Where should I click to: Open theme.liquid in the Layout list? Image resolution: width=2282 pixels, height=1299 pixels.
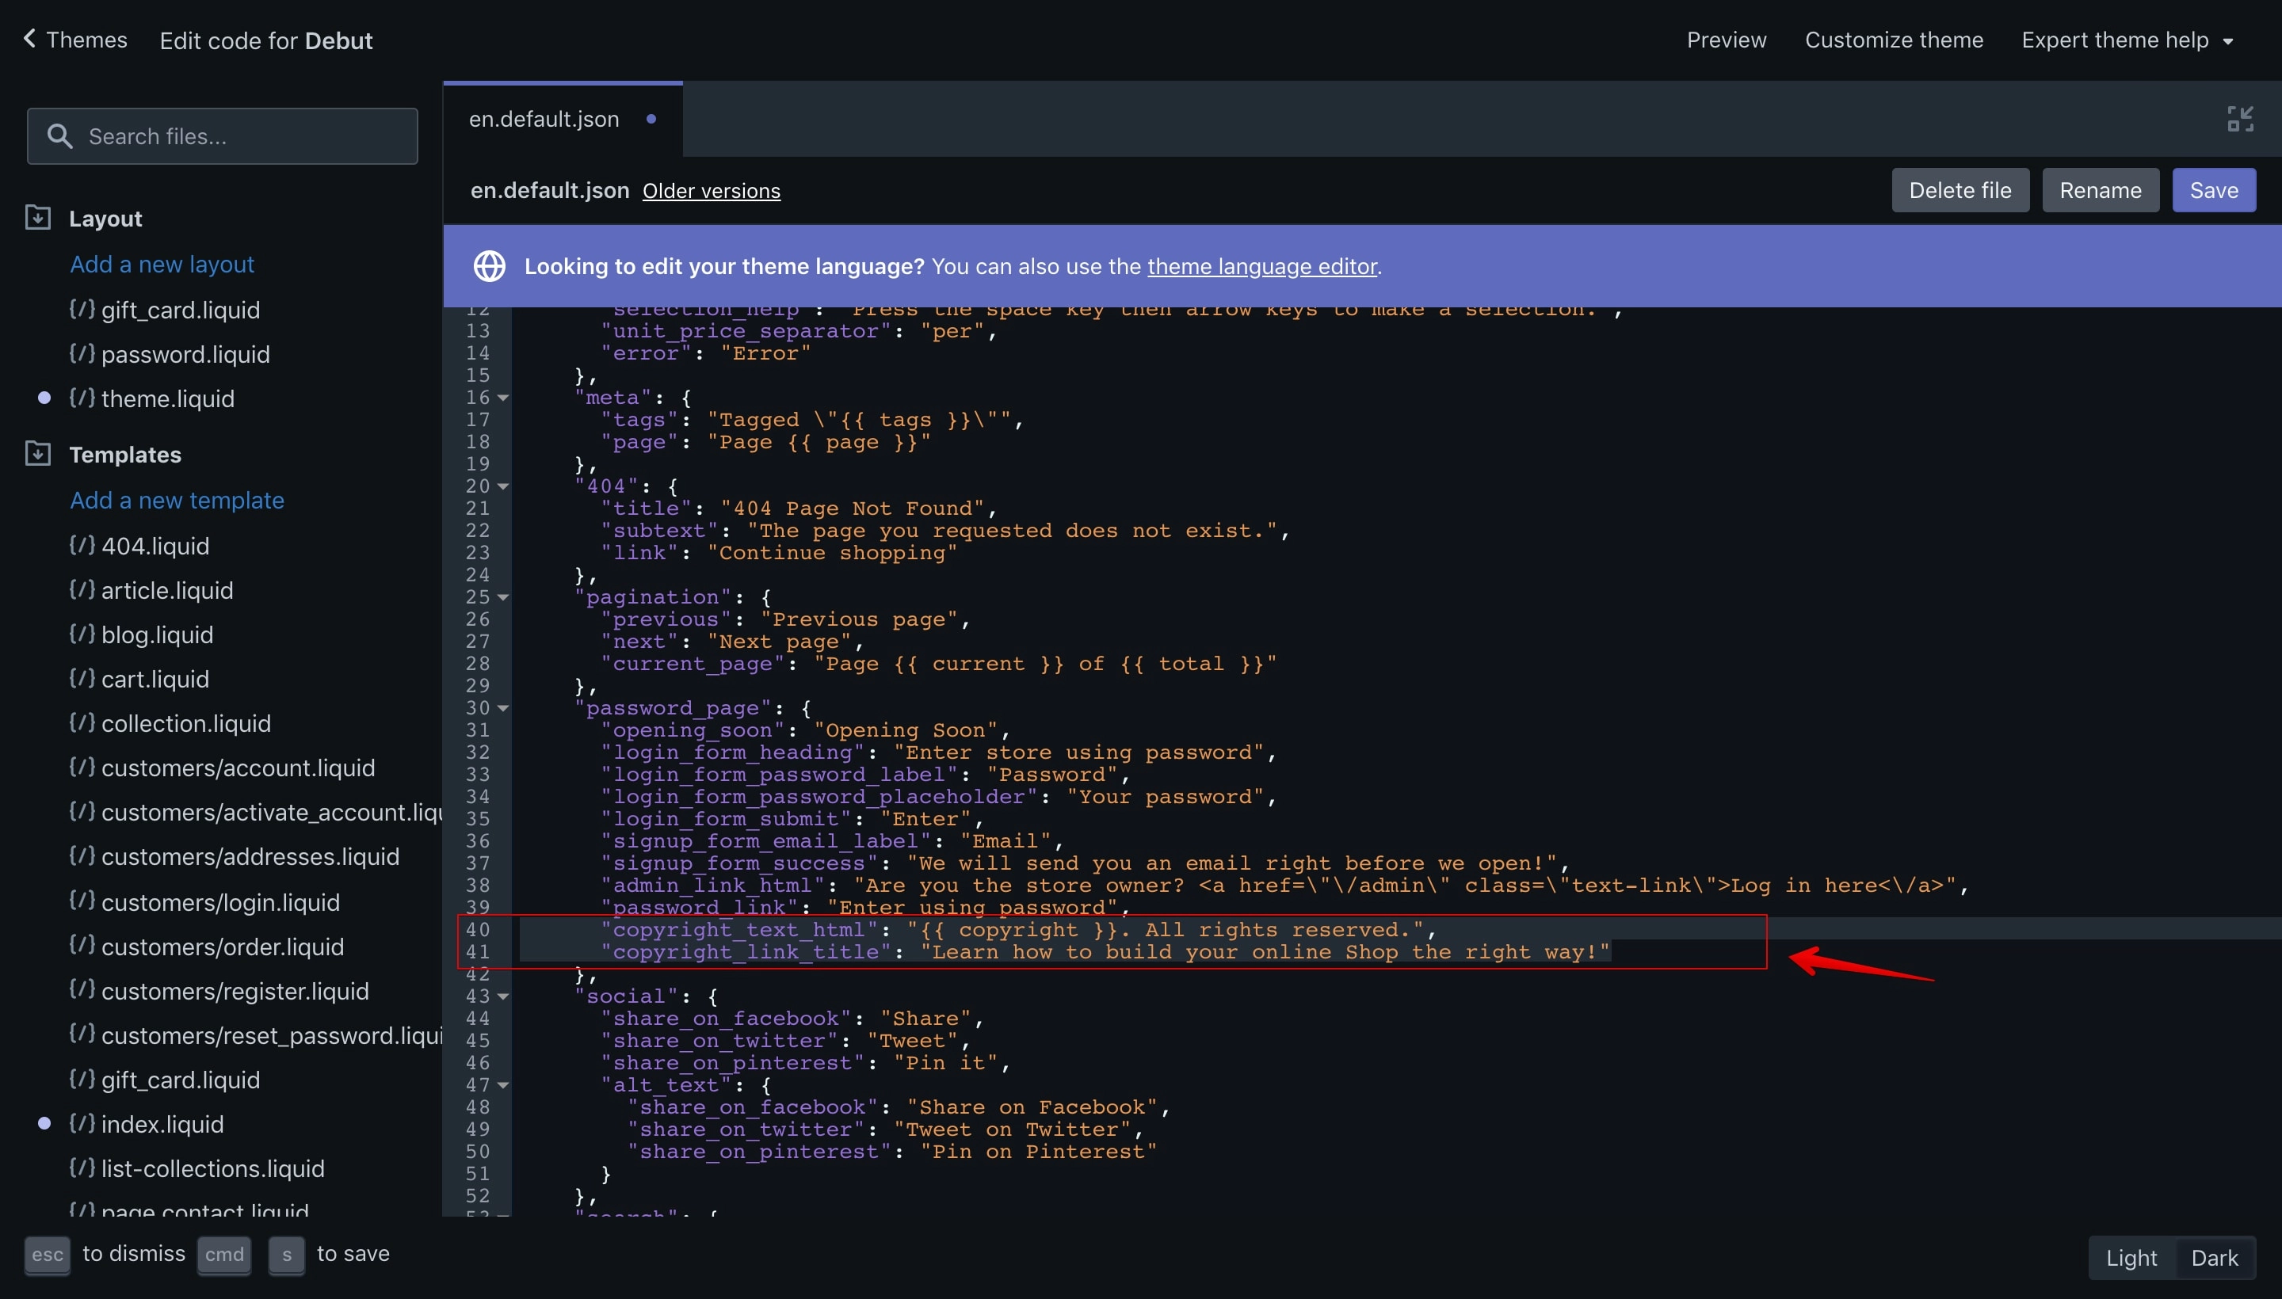168,398
